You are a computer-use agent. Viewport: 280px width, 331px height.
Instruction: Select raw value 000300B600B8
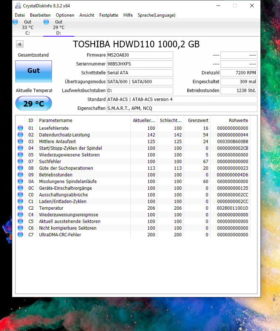coord(233,141)
